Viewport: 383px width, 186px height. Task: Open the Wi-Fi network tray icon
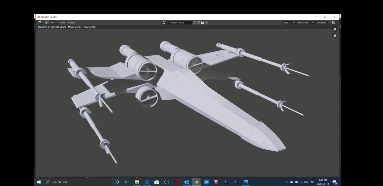coord(301,182)
